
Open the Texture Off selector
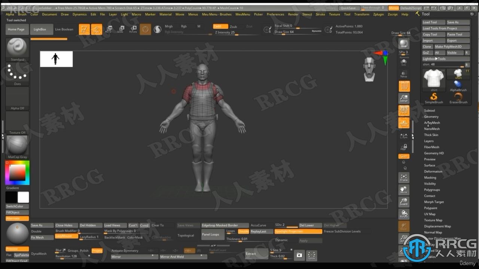17,123
